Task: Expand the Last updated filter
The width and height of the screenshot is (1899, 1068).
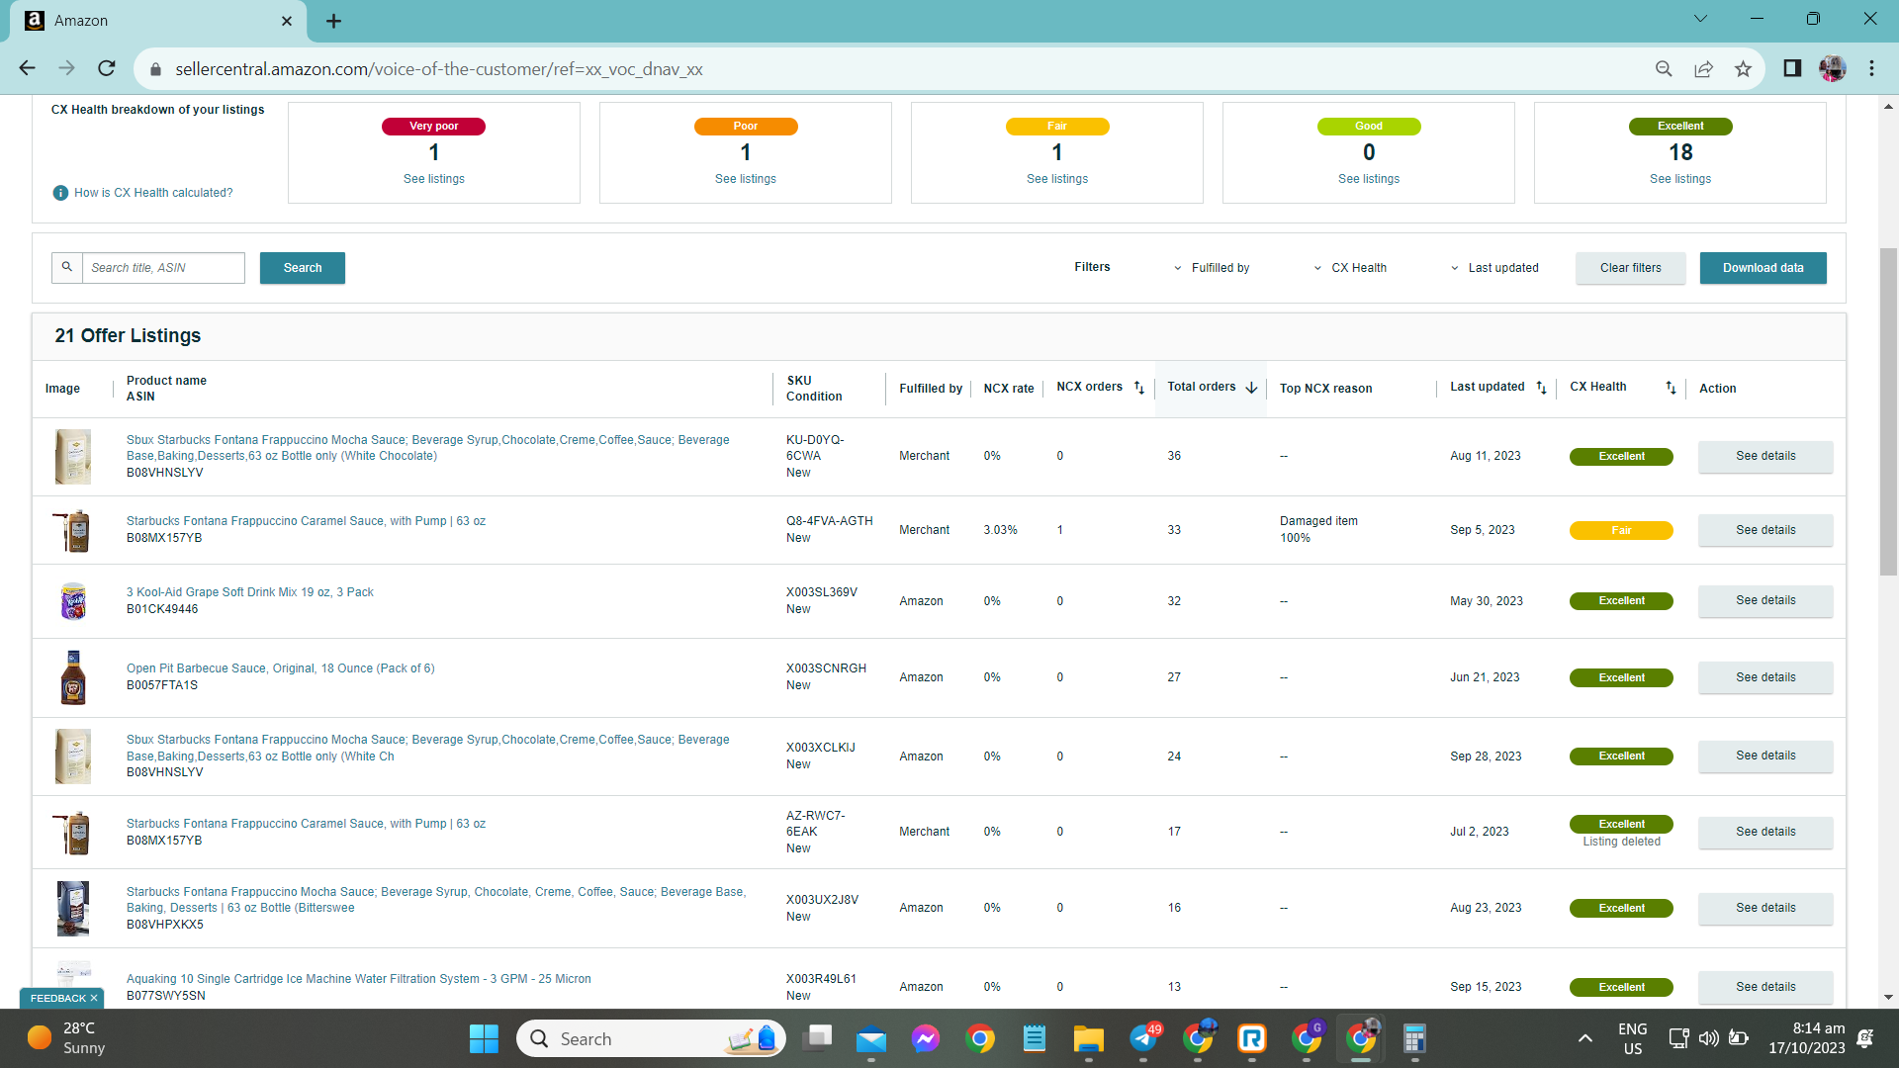Action: pos(1493,268)
